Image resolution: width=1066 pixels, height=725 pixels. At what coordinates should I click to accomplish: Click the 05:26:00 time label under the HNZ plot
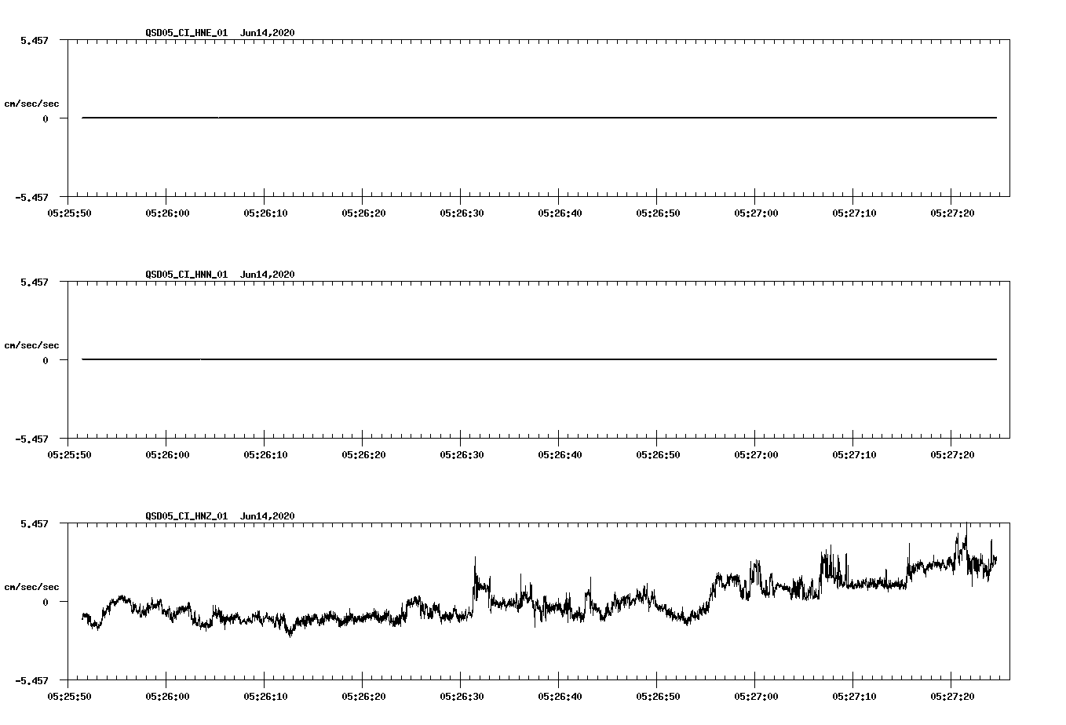pyautogui.click(x=167, y=696)
